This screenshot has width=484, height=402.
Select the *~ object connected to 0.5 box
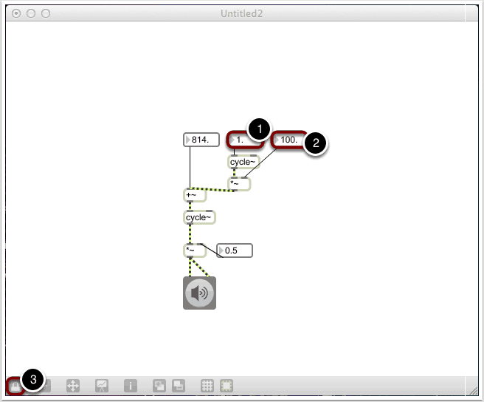pos(195,251)
